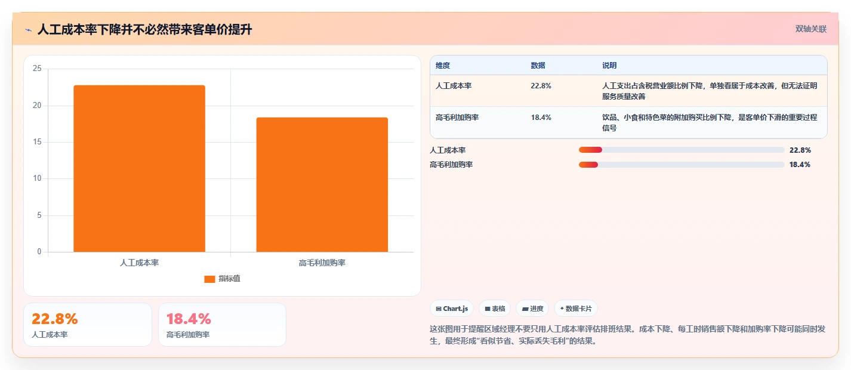
Task: Click the 人工成本率 x-axis label
Action: 139,263
